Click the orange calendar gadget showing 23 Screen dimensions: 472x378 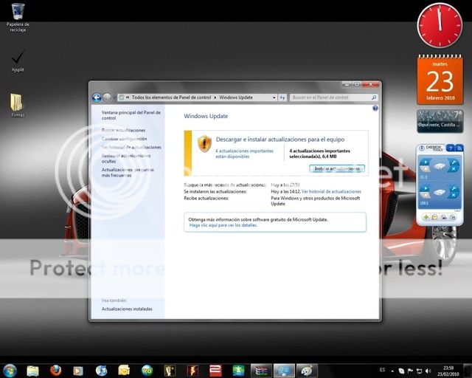point(440,80)
